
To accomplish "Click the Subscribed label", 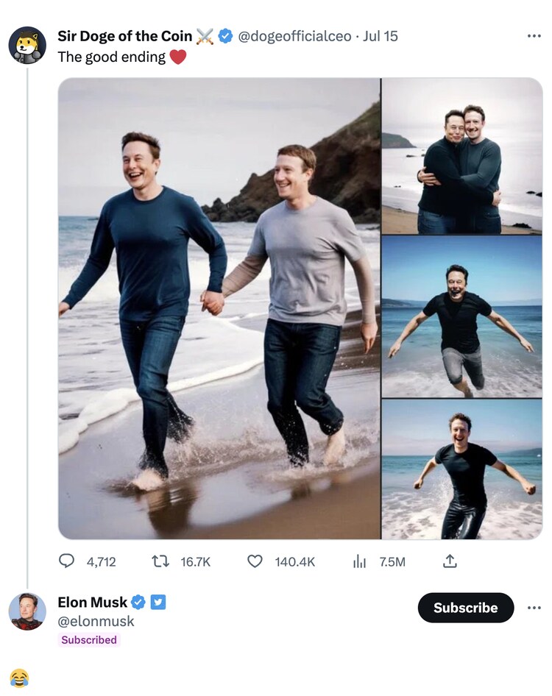I will (89, 640).
